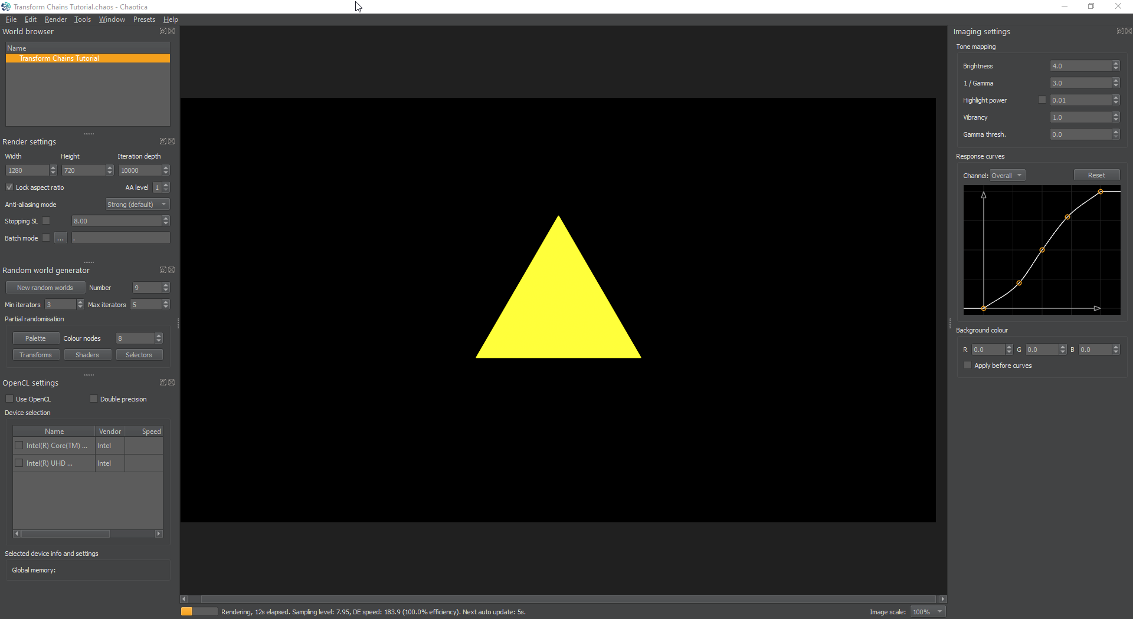Screen dimensions: 1133x619
Task: Open the File menu
Action: [11, 19]
